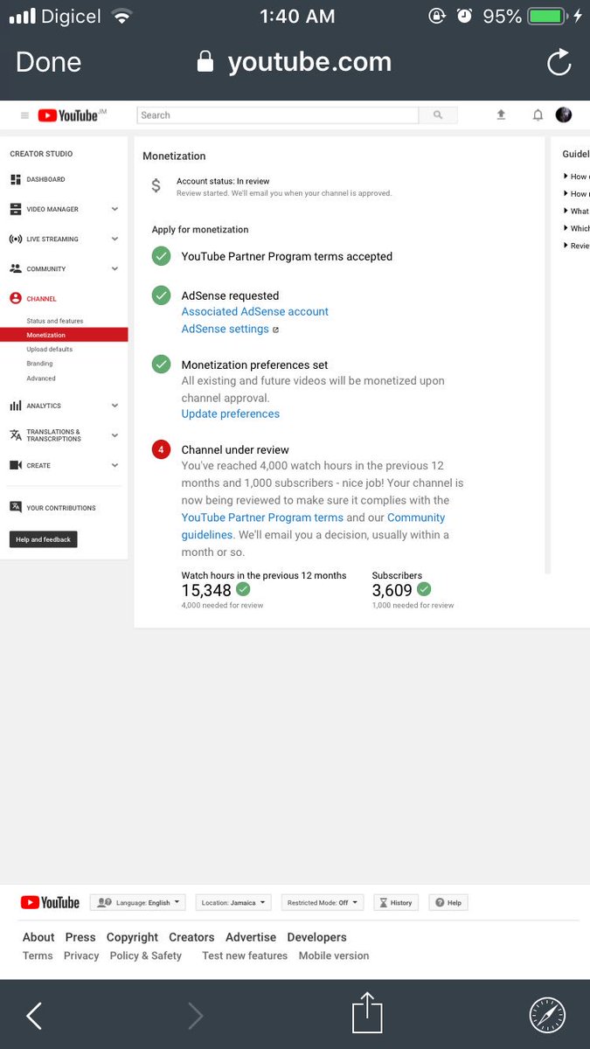Open the Language: English dropdown
This screenshot has height=1049, width=590.
(x=138, y=903)
